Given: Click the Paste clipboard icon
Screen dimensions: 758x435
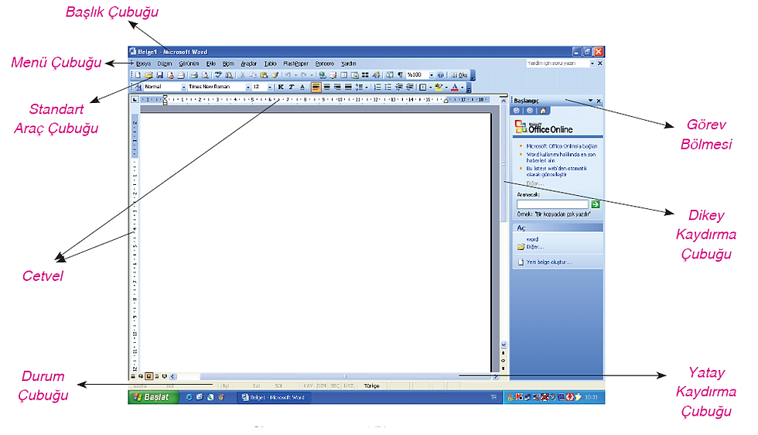Looking at the screenshot, I should (x=264, y=75).
